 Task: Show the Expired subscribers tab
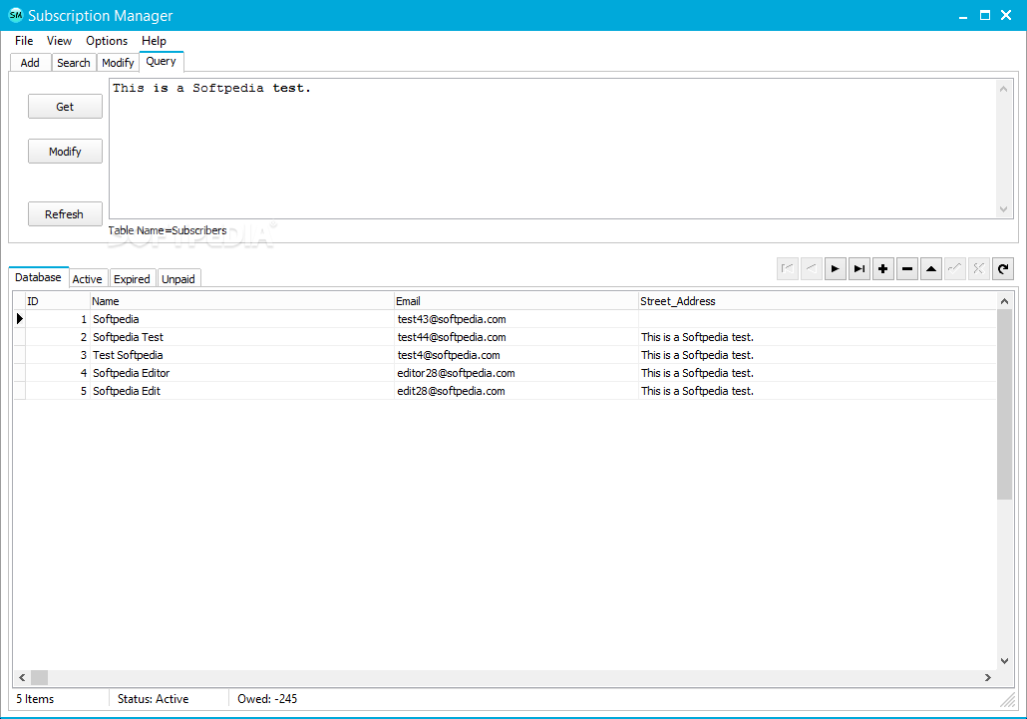(x=132, y=279)
